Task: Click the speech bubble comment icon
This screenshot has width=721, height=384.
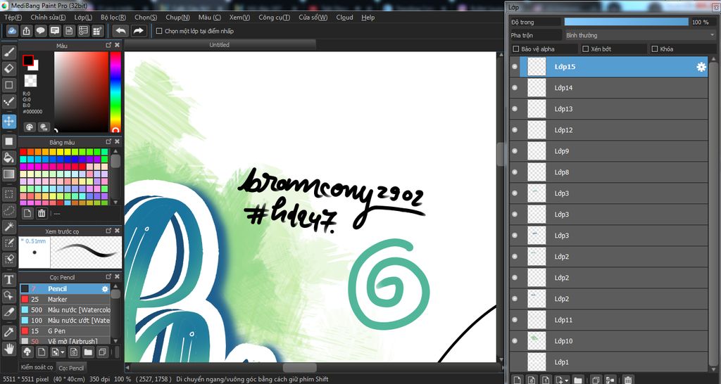Action: [x=40, y=31]
